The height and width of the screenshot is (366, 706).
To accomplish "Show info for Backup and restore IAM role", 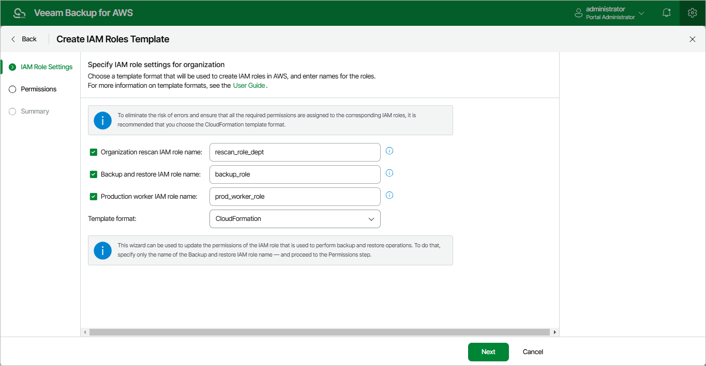I will (x=390, y=173).
